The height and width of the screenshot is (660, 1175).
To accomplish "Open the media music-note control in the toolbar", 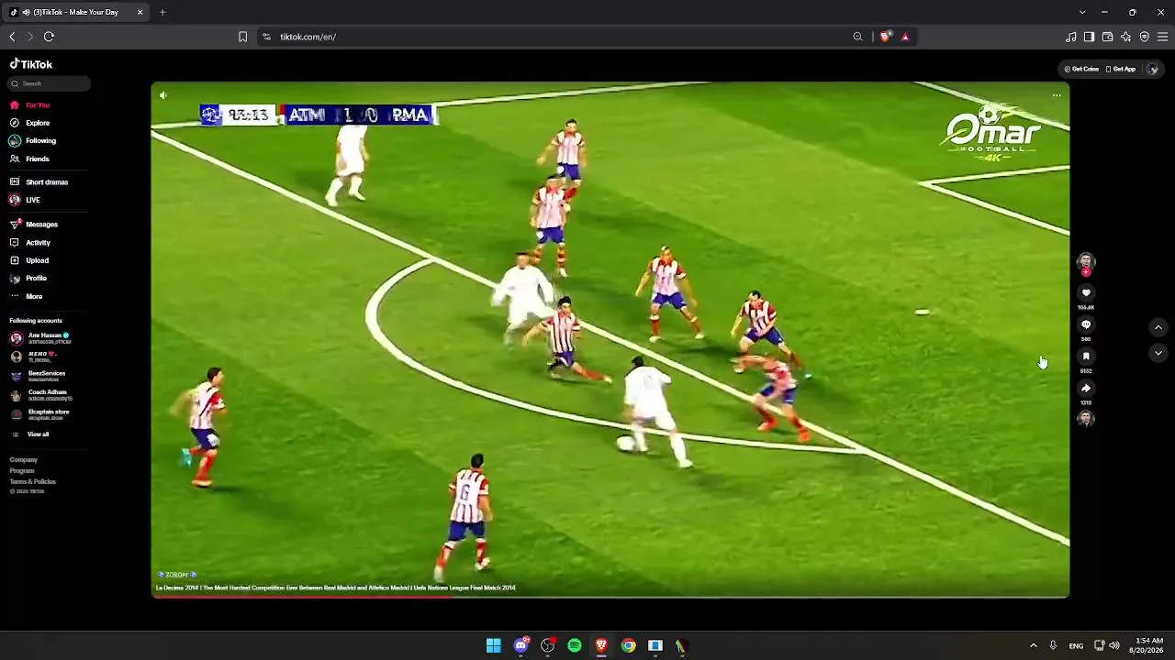I will pos(1070,37).
